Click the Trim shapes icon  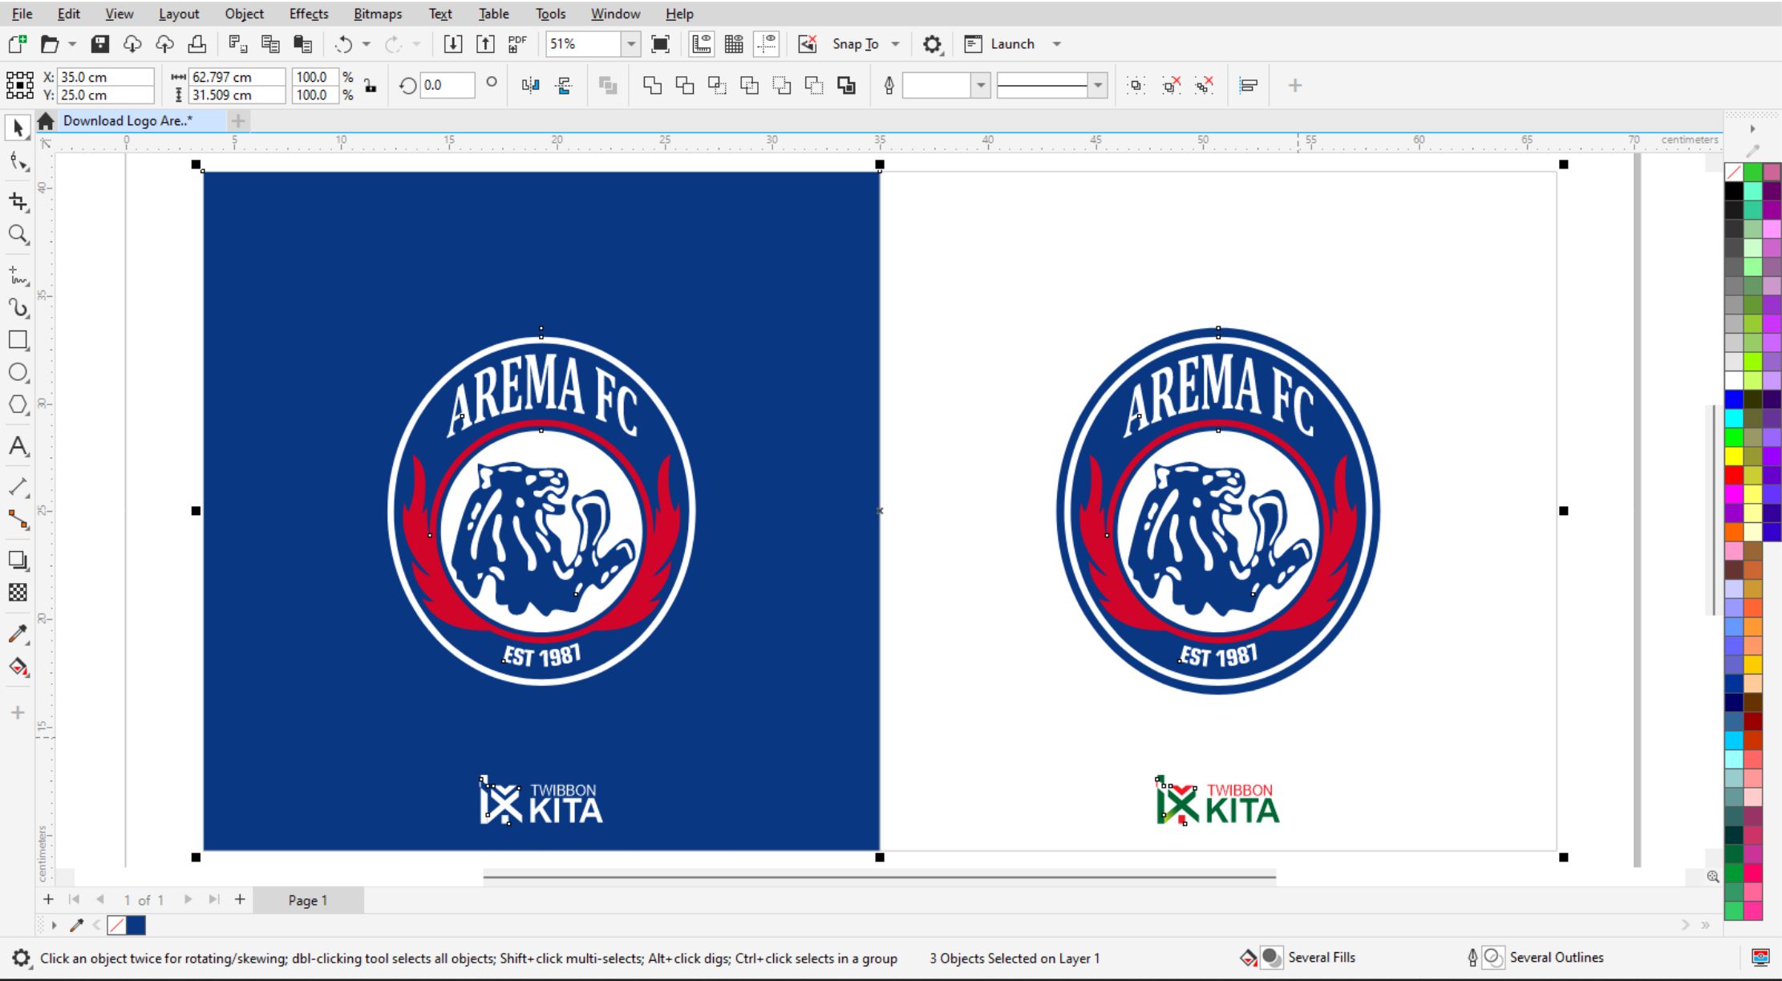coord(684,86)
